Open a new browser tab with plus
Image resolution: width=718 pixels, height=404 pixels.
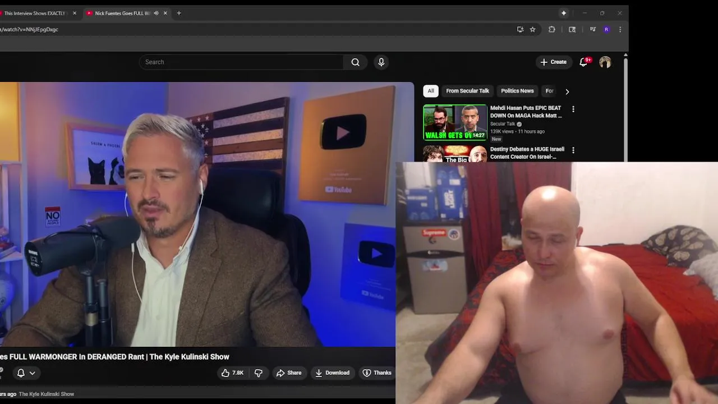tap(179, 13)
